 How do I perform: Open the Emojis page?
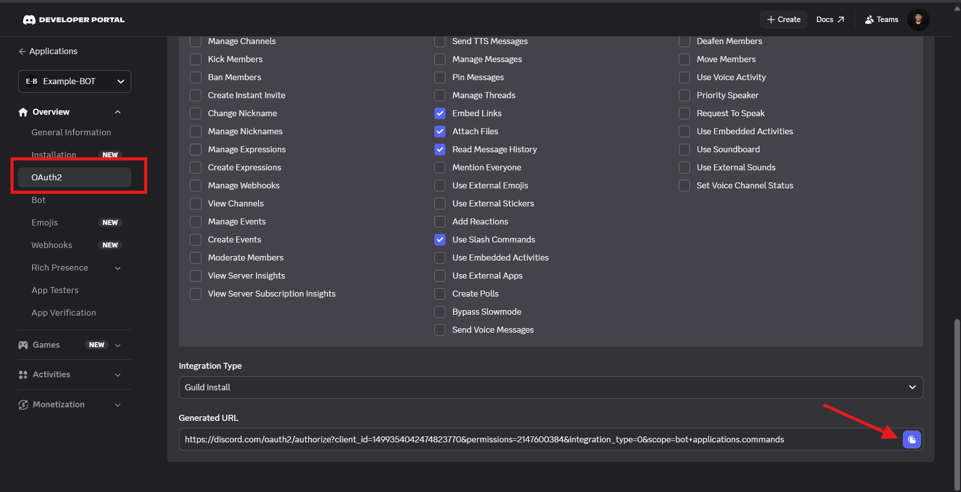click(x=45, y=222)
